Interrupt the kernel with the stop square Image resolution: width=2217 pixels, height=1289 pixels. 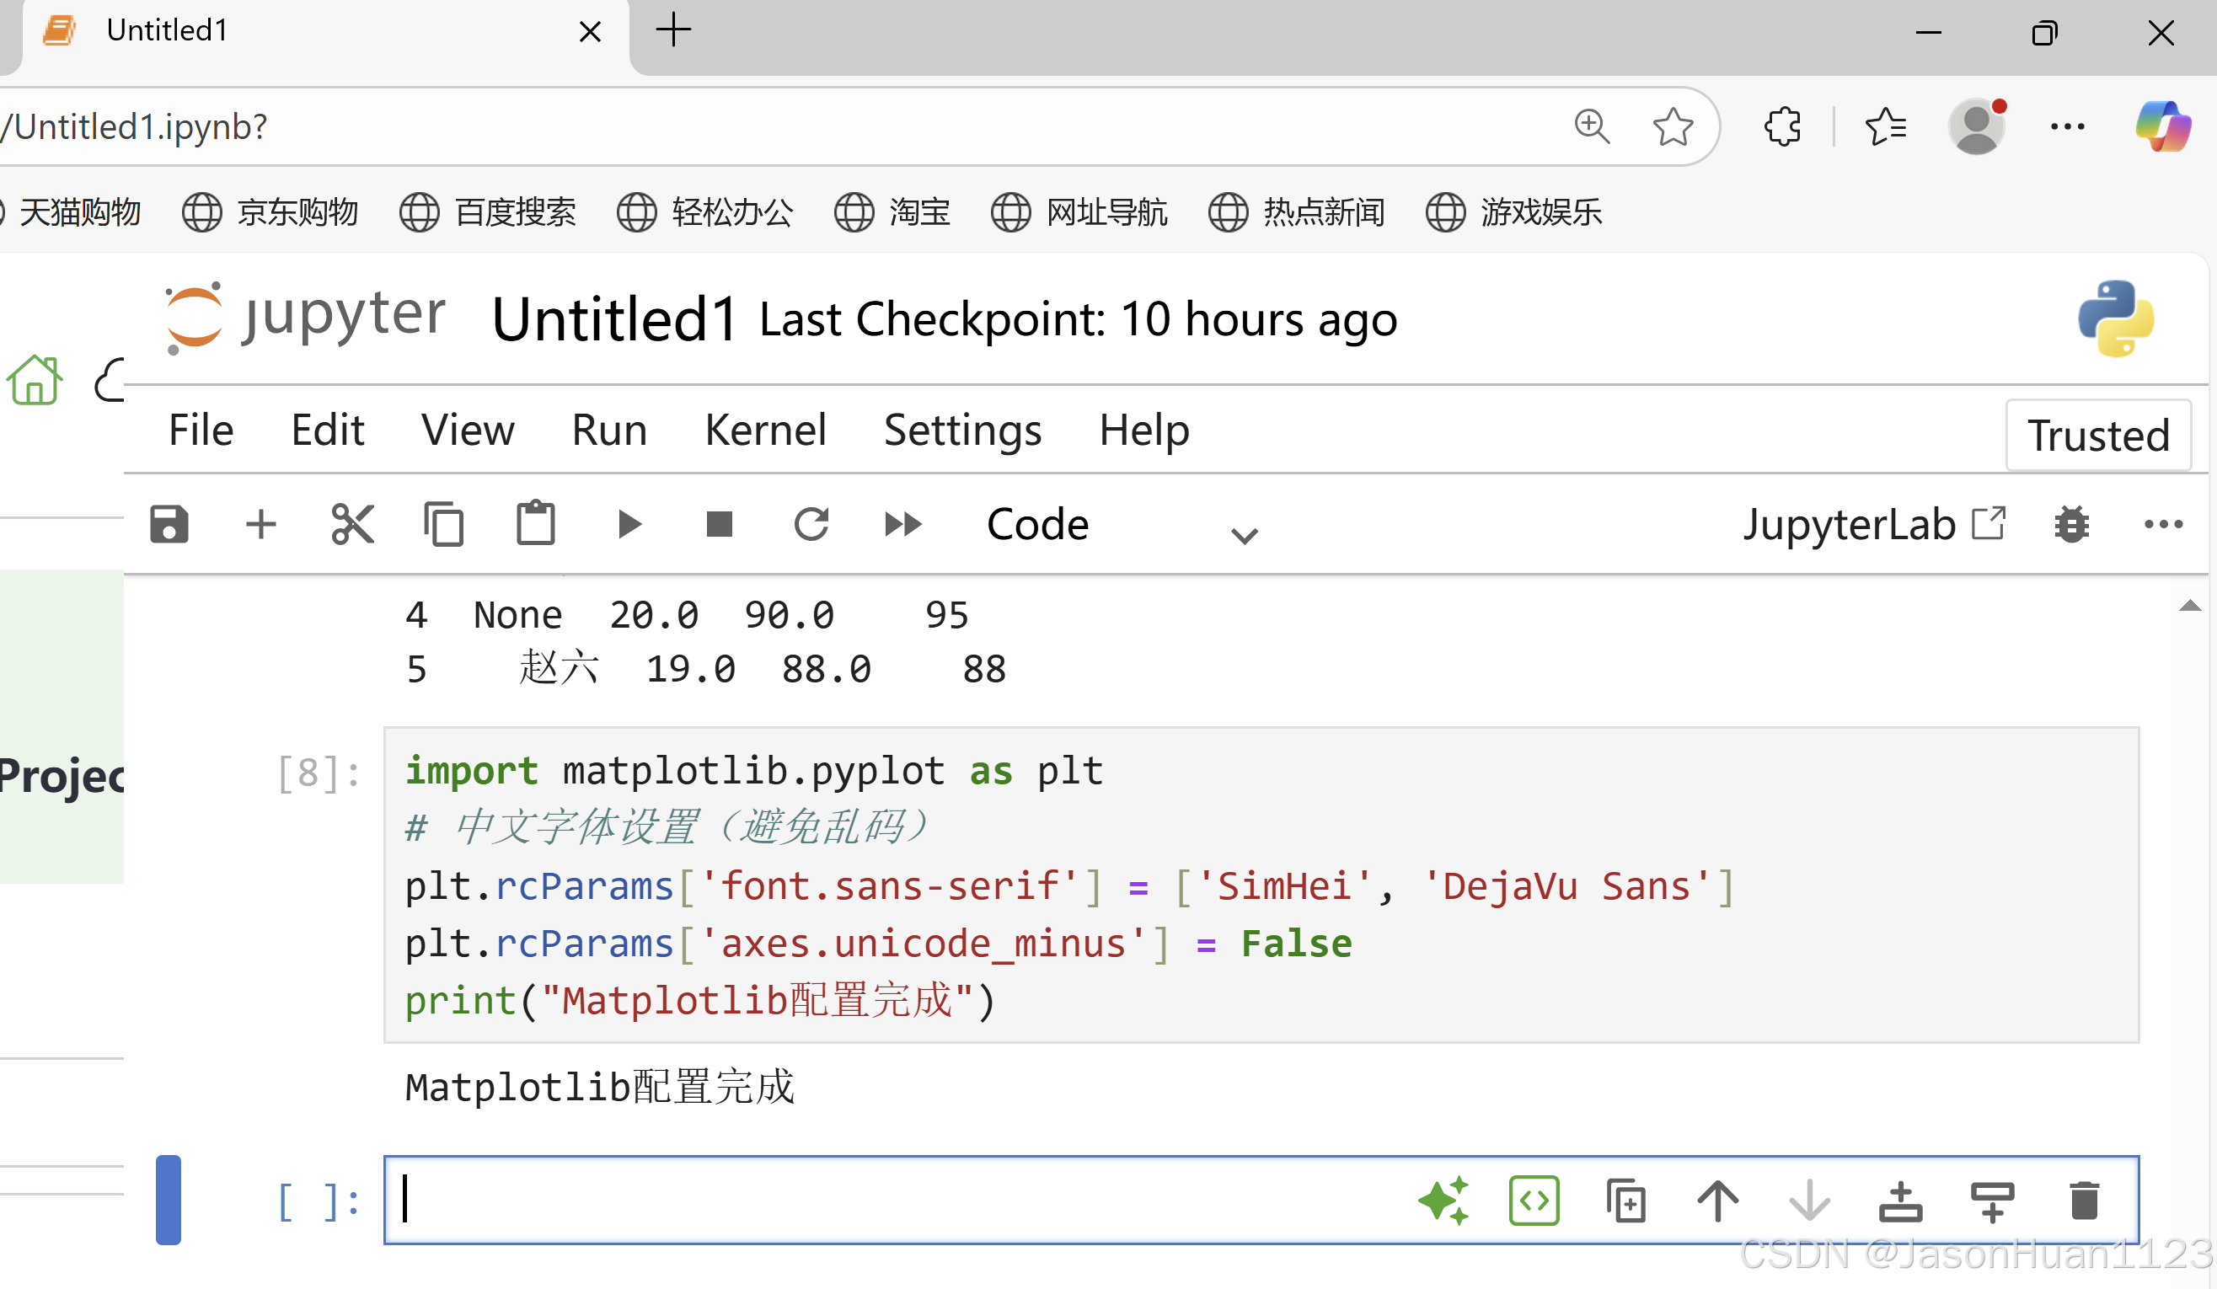[719, 524]
